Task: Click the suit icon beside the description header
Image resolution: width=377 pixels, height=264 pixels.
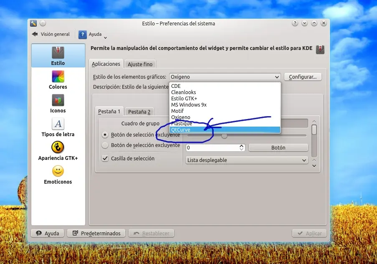Action: [320, 50]
